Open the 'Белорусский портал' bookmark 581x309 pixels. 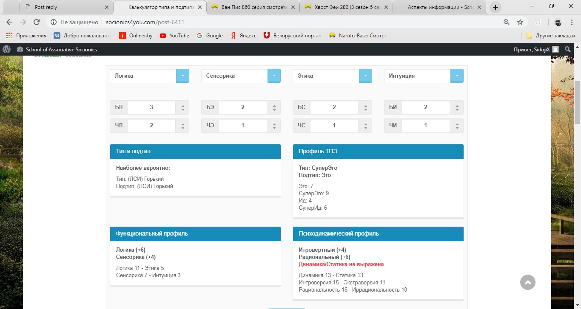293,36
